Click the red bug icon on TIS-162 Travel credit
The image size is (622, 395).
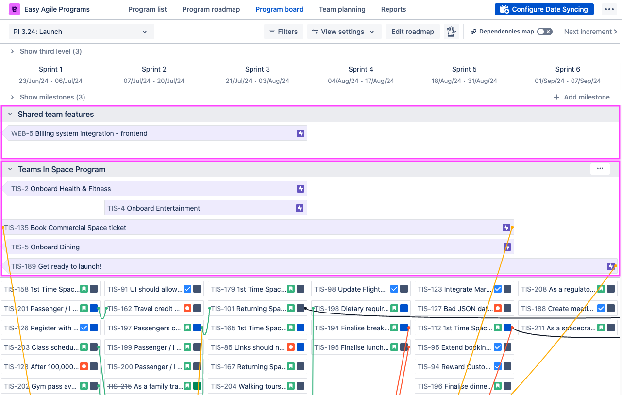(x=187, y=309)
